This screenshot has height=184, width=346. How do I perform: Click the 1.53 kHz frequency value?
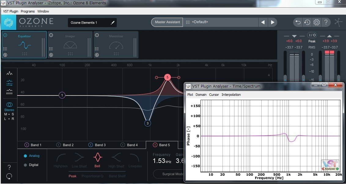coord(162,161)
